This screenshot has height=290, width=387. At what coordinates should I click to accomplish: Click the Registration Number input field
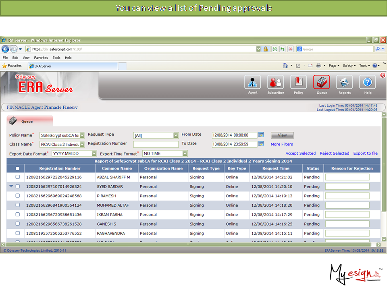pos(156,144)
